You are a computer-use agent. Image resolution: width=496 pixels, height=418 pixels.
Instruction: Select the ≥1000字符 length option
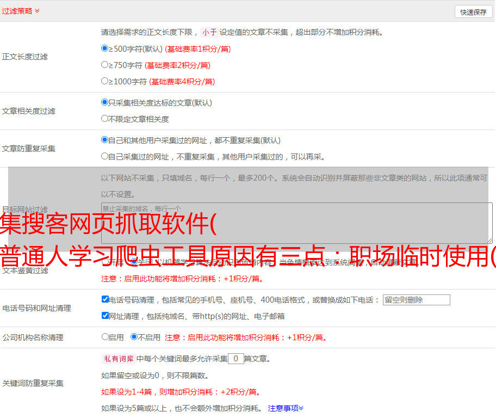(105, 81)
